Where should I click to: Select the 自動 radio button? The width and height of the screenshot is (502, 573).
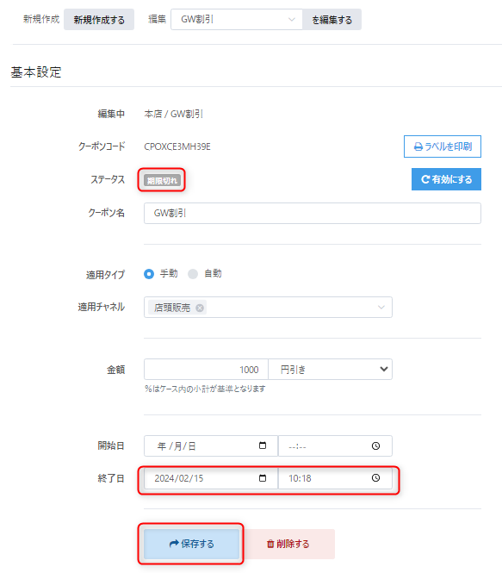coord(193,274)
